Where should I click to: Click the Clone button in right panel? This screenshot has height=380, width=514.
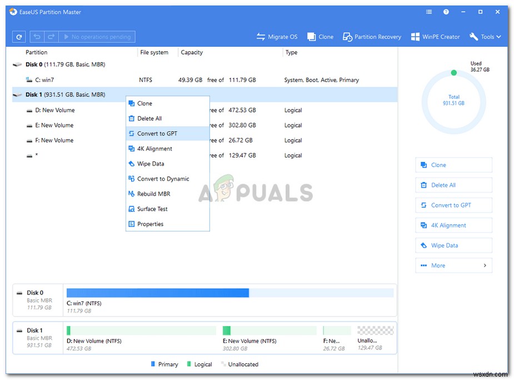click(x=453, y=165)
